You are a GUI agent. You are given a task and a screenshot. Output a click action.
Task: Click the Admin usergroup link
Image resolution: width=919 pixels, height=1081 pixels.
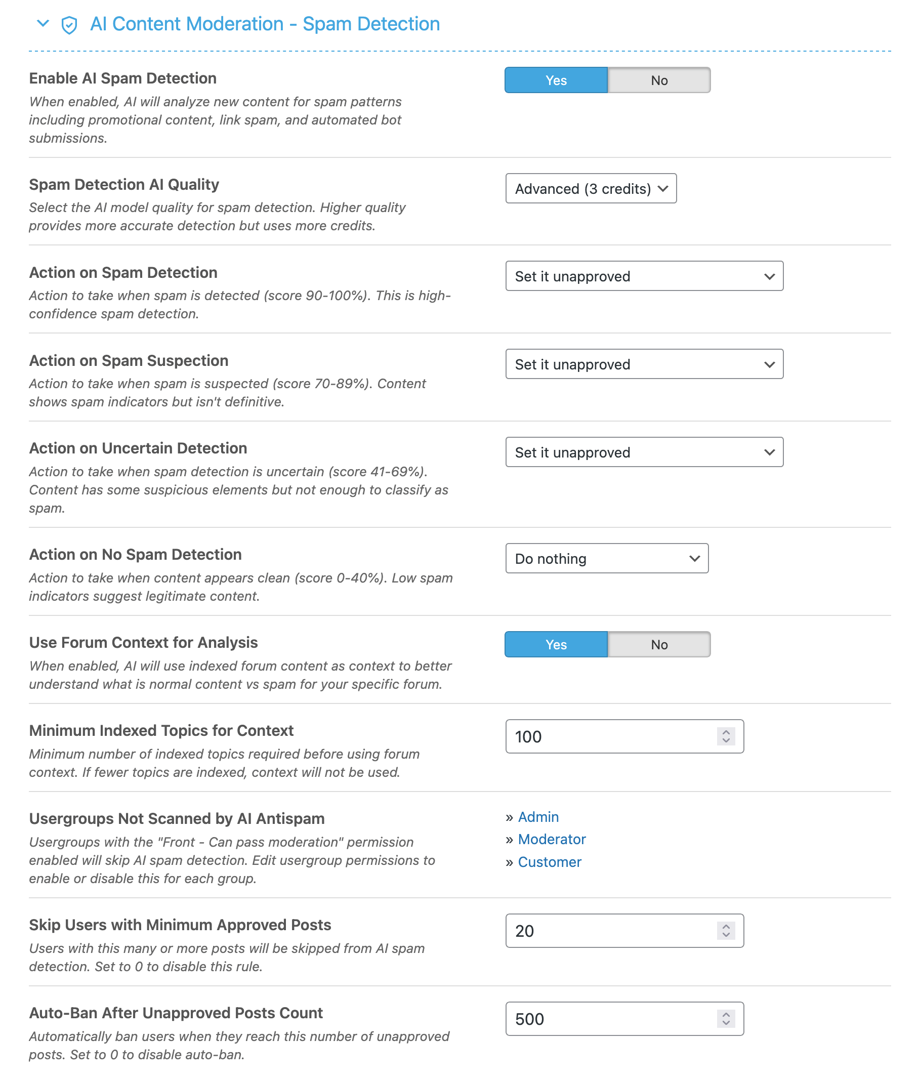click(x=538, y=817)
